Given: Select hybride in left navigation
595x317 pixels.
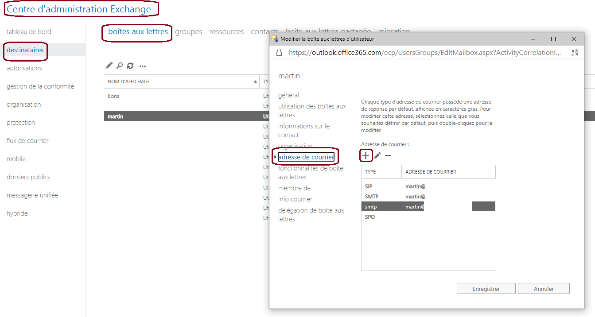Looking at the screenshot, I should click(x=17, y=213).
